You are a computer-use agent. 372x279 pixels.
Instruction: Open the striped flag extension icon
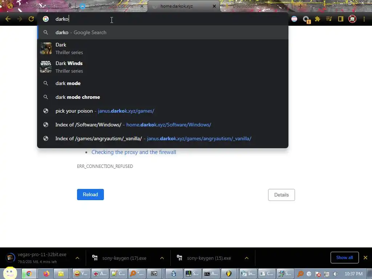click(x=294, y=19)
